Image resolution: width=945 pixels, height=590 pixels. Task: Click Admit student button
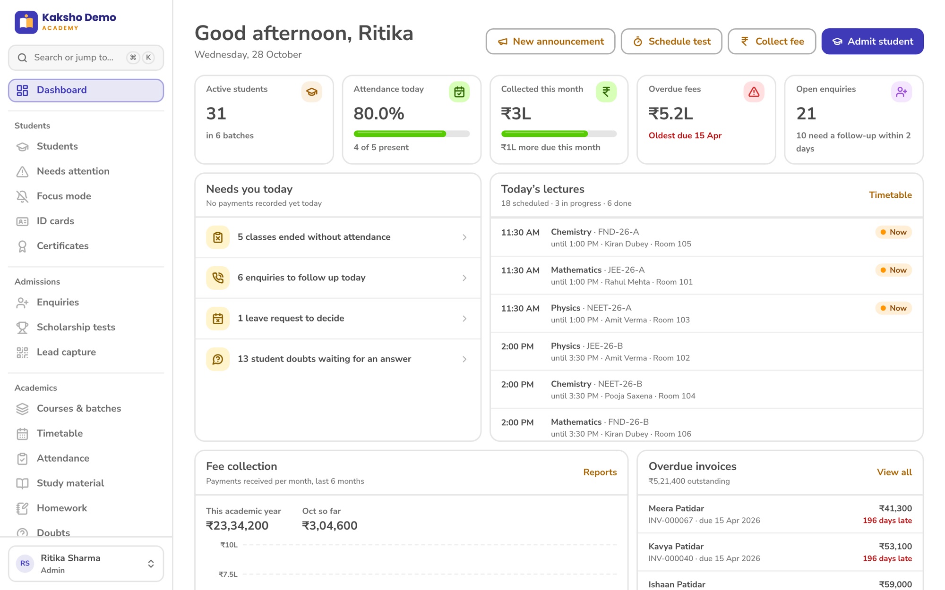click(872, 42)
